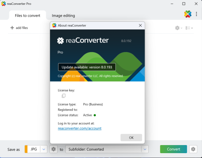This screenshot has height=158, width=202.
Task: Close the About reaConverter dialog
Action: [140, 25]
